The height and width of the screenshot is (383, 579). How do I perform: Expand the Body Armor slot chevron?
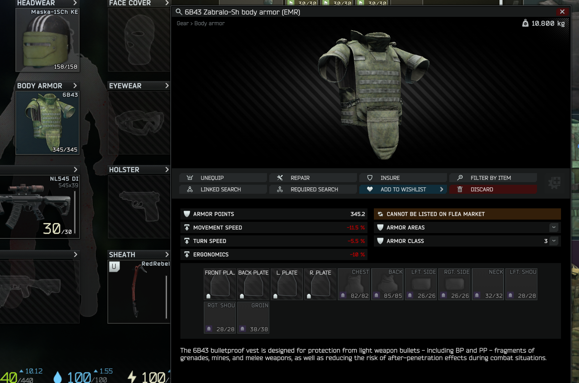tap(75, 86)
